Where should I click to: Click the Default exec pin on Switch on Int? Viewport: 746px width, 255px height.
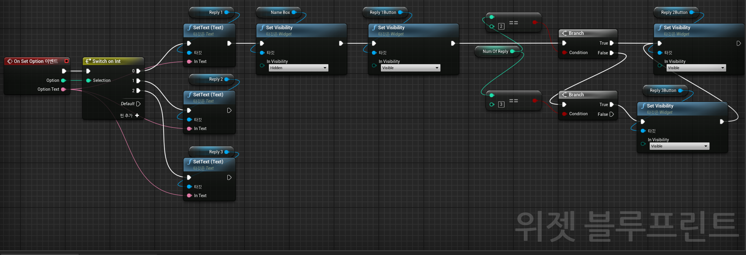tap(138, 104)
